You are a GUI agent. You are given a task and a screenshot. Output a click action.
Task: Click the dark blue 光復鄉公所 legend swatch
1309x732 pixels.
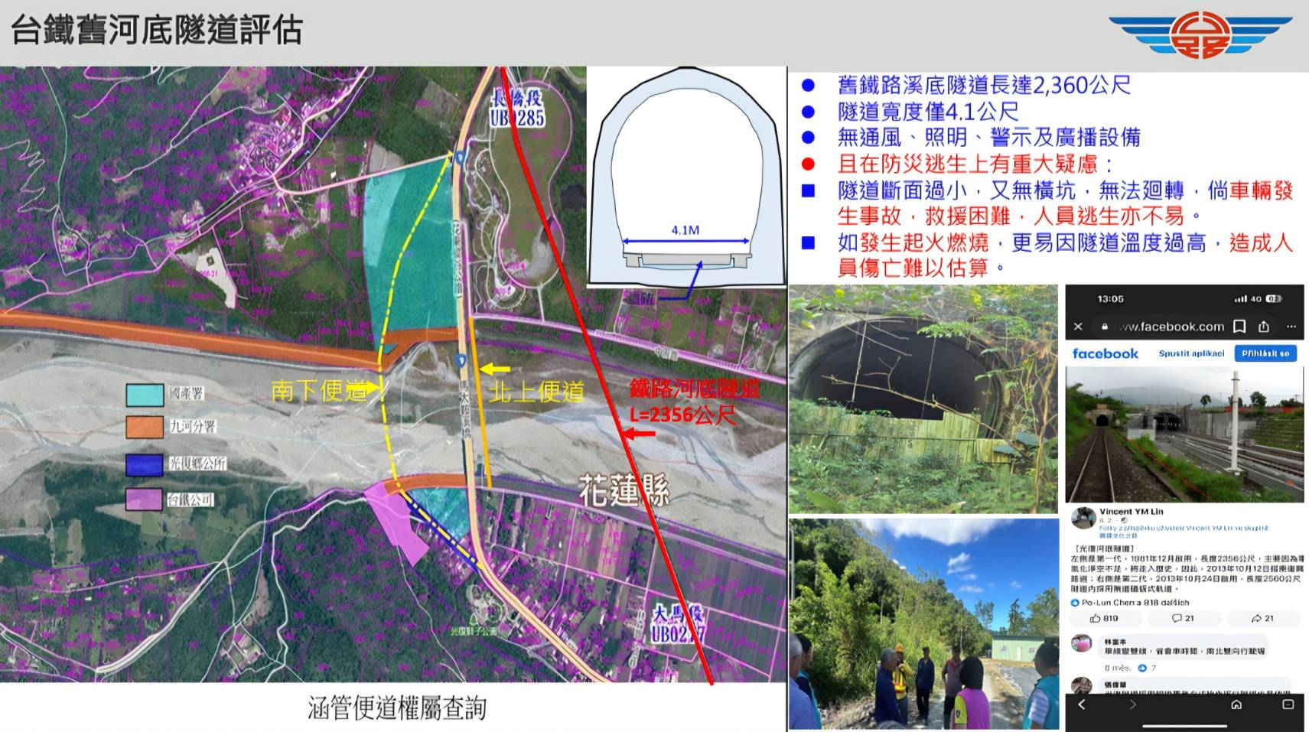145,464
